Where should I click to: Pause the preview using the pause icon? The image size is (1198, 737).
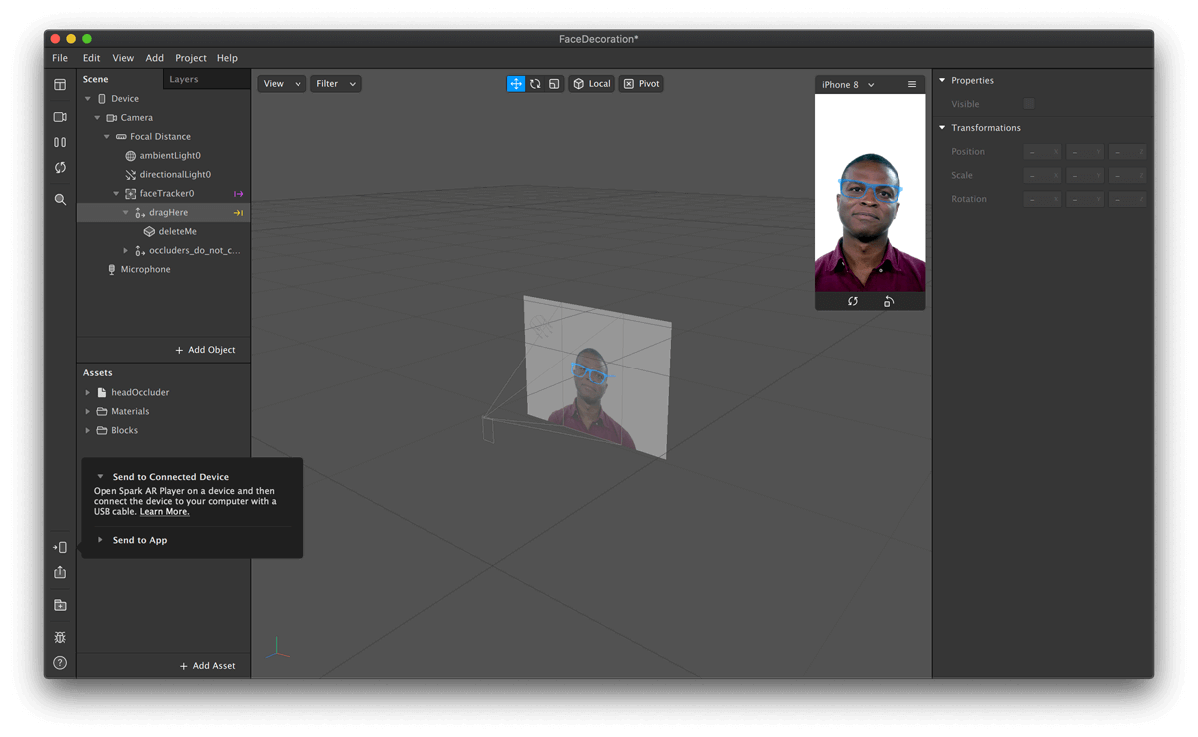pyautogui.click(x=60, y=142)
